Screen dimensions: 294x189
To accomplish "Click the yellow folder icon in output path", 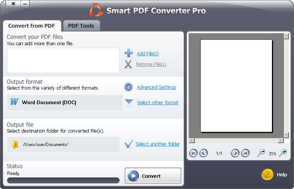I will coord(15,145).
